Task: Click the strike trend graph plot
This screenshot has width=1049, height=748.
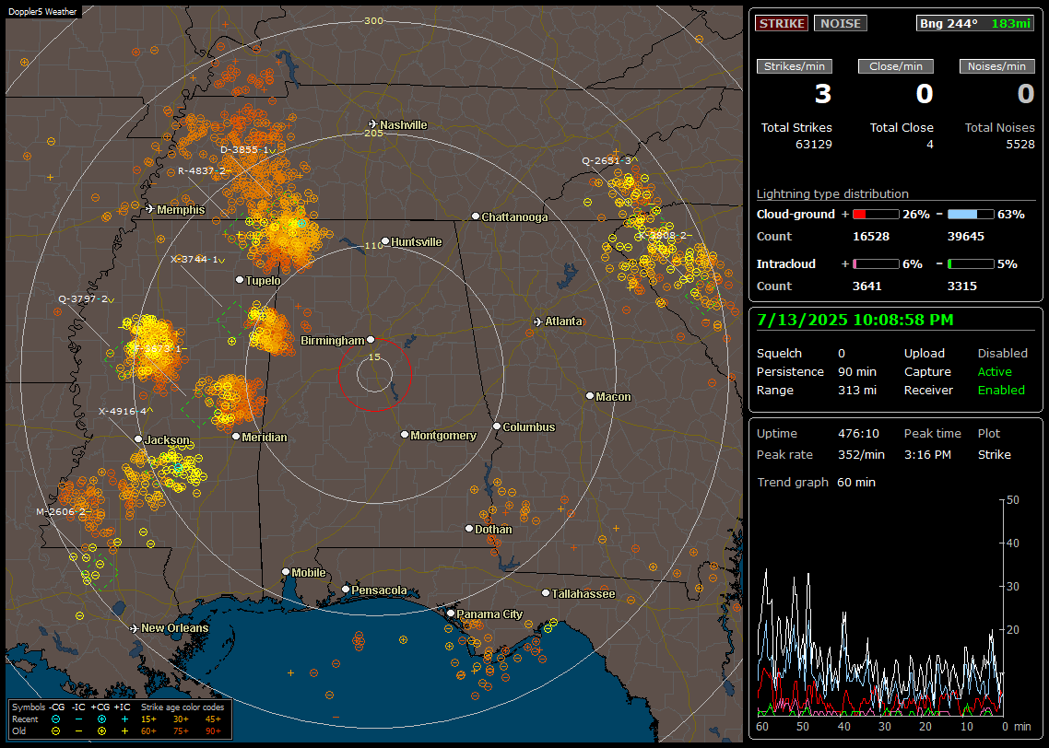Action: (x=879, y=607)
